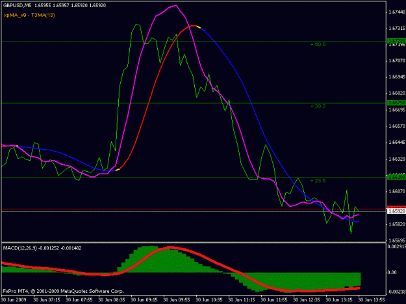Click the 1.65695 price scale value

pos(397,240)
